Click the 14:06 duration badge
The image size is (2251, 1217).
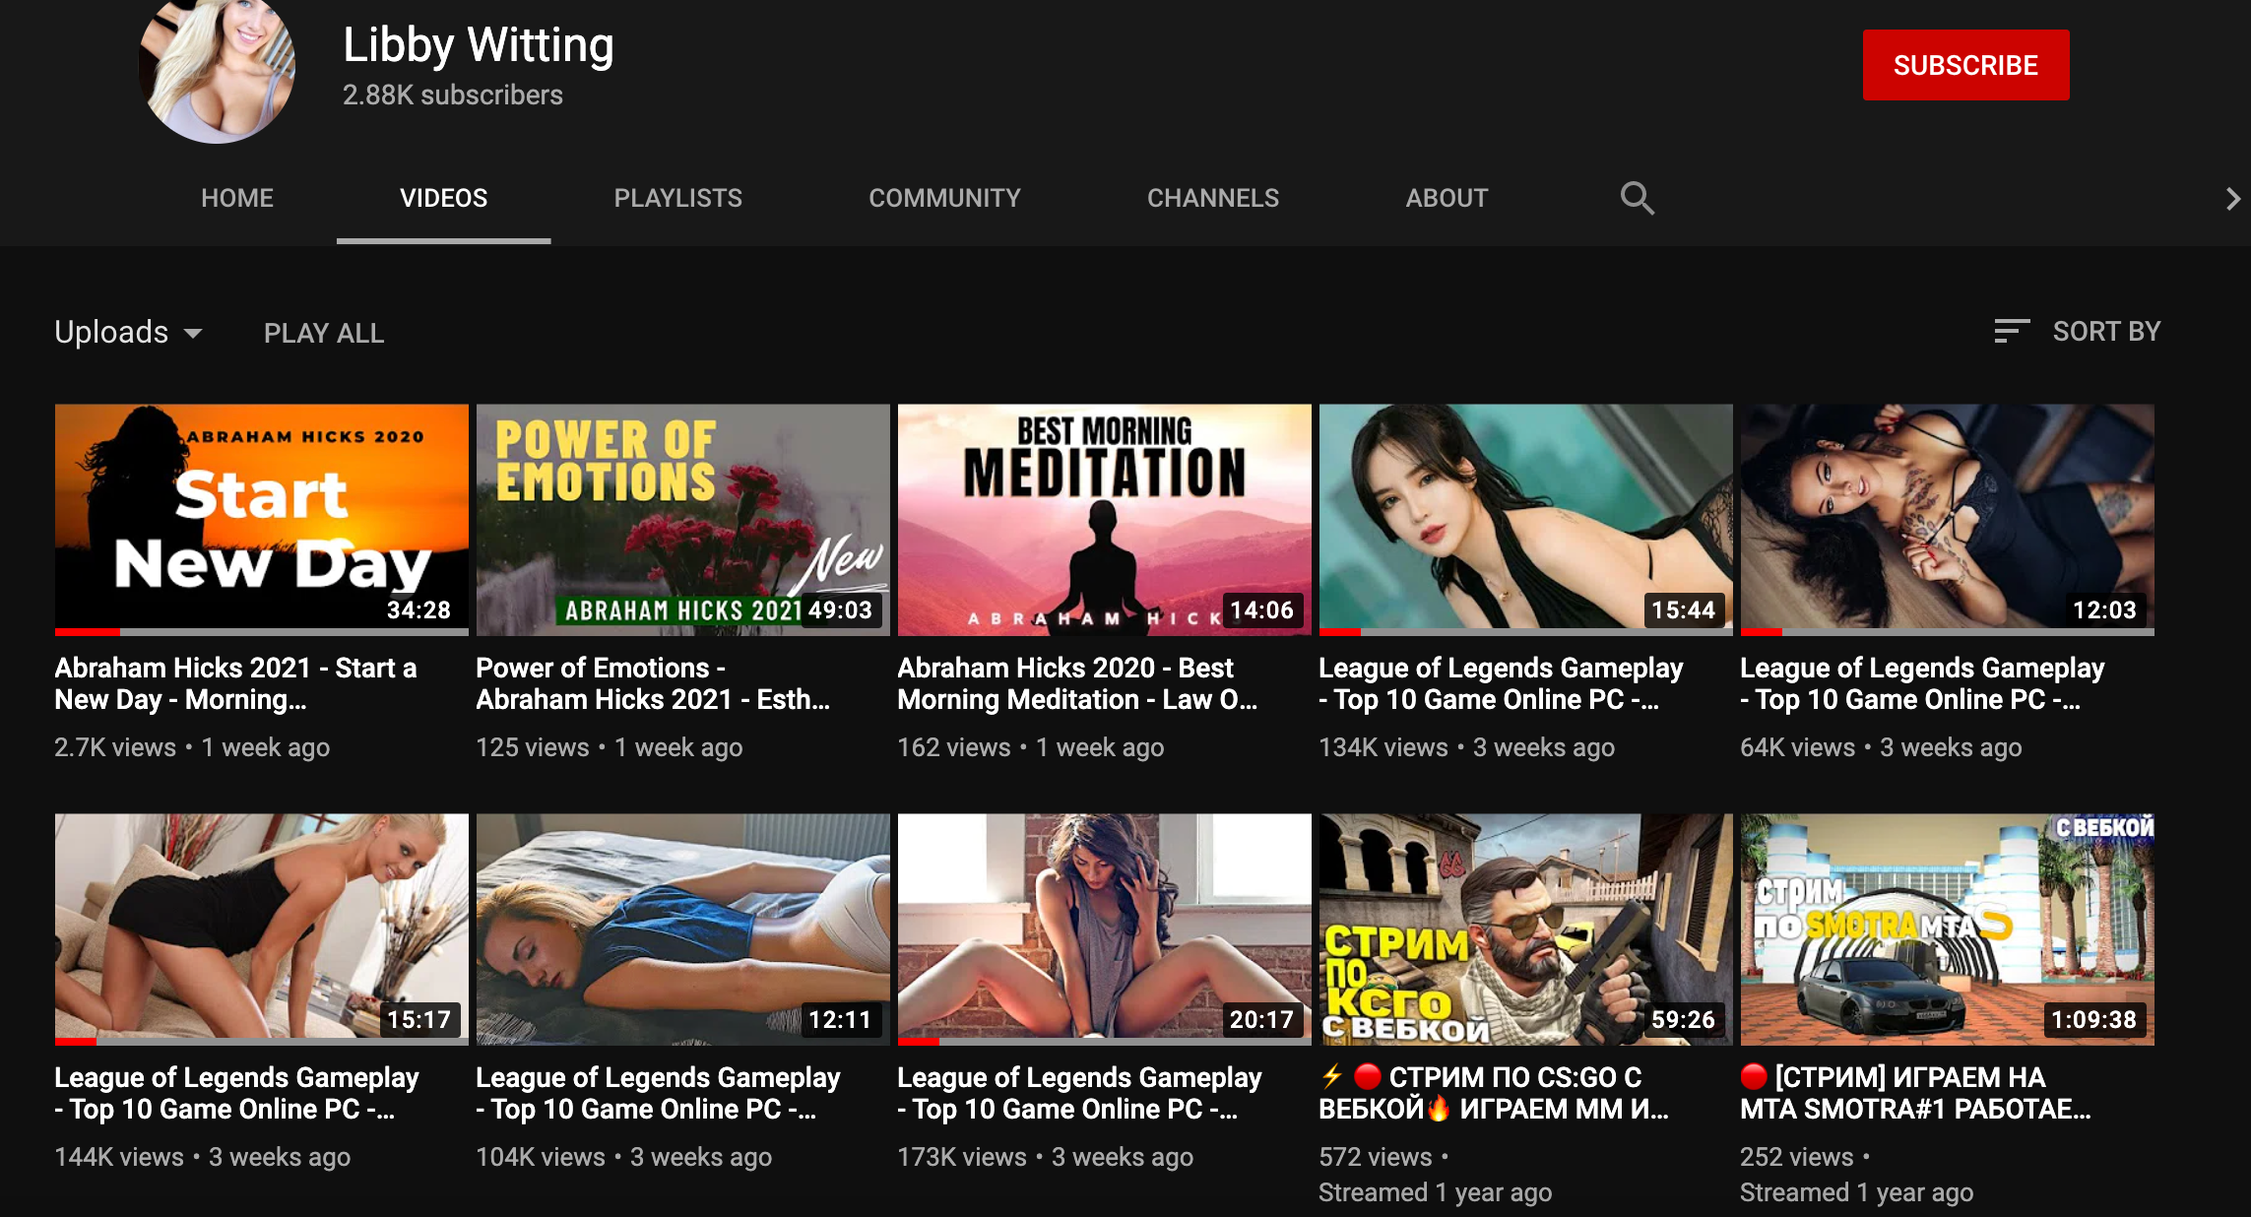1261,610
